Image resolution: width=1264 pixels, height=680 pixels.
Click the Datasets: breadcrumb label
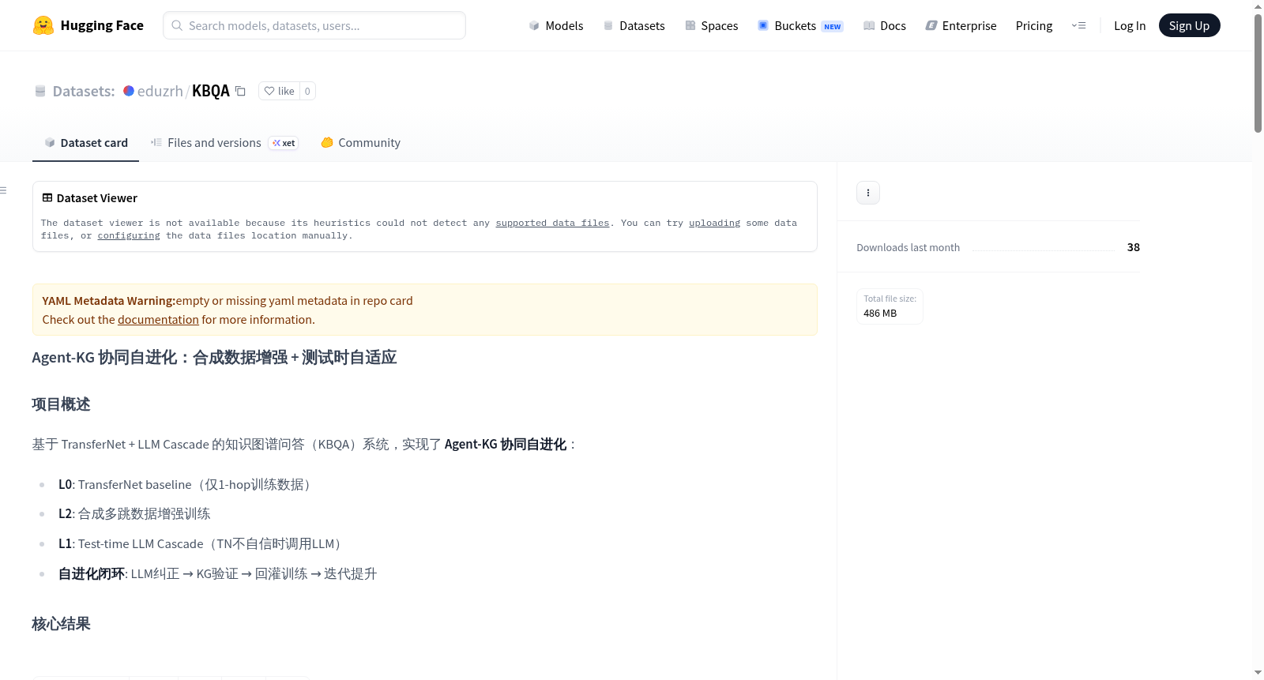84,91
